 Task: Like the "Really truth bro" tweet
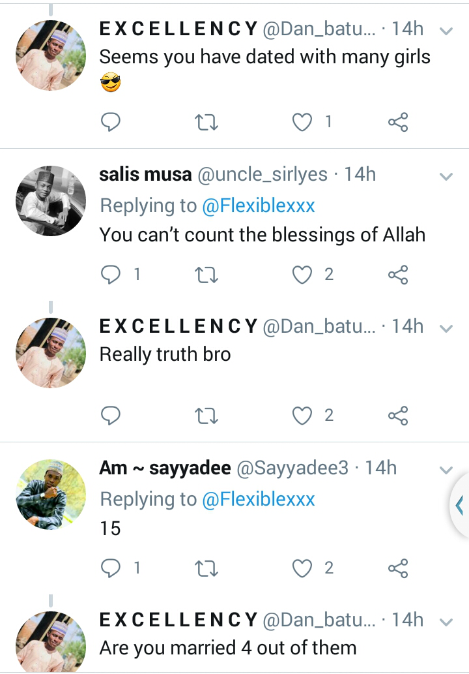coord(302,416)
